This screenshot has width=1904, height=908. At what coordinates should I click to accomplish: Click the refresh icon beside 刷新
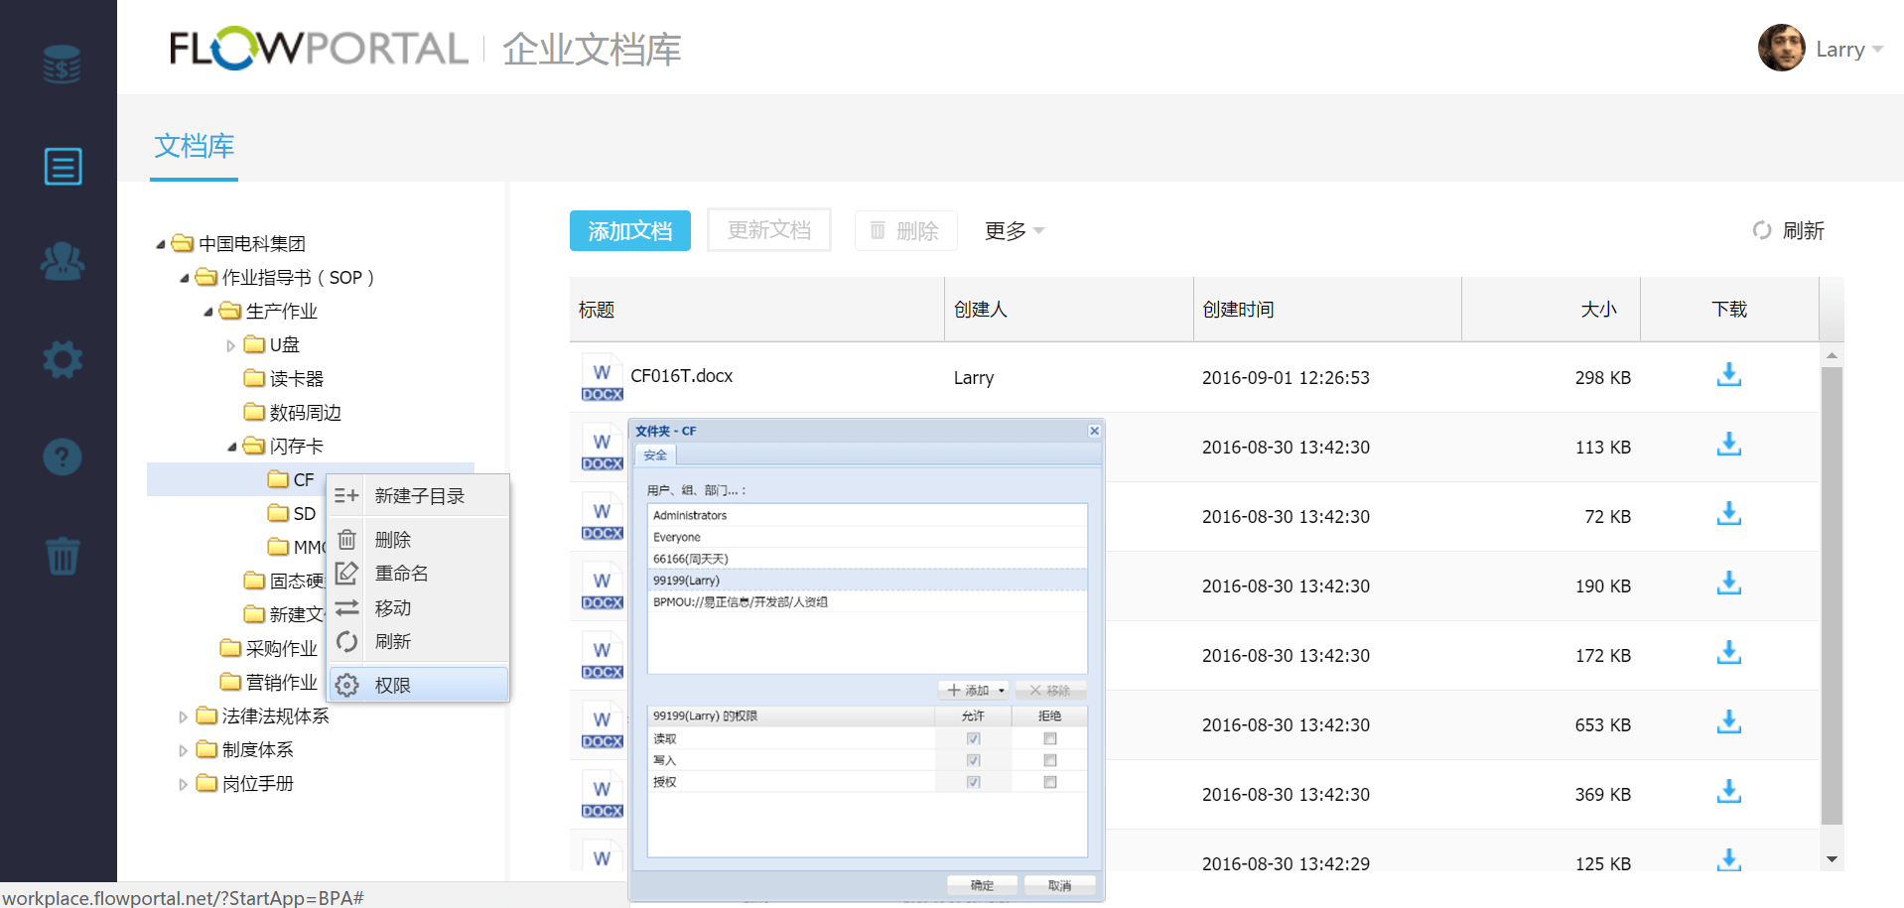tap(1761, 231)
